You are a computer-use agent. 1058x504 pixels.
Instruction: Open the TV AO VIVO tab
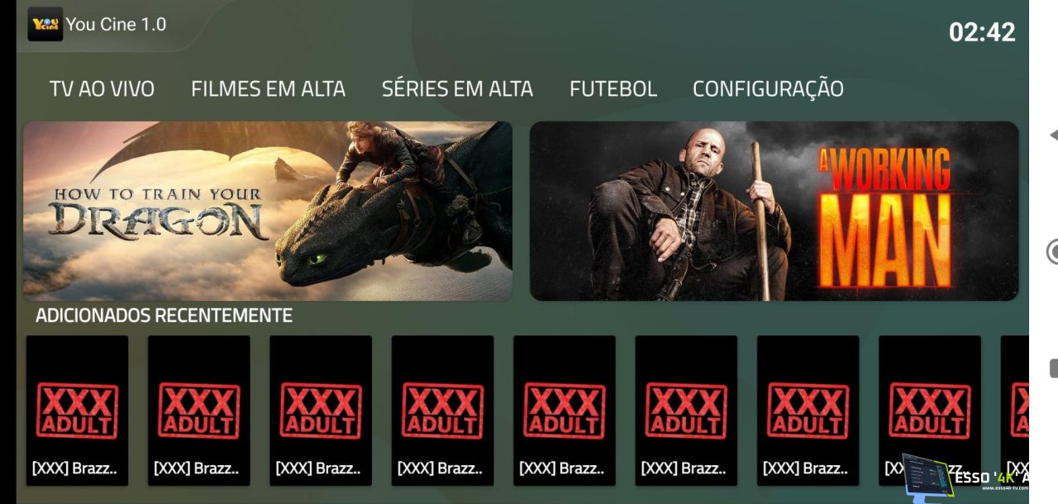(102, 88)
